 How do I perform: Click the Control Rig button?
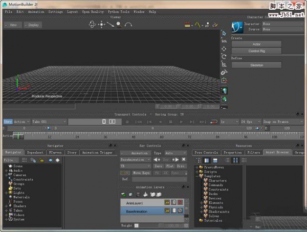(x=256, y=51)
